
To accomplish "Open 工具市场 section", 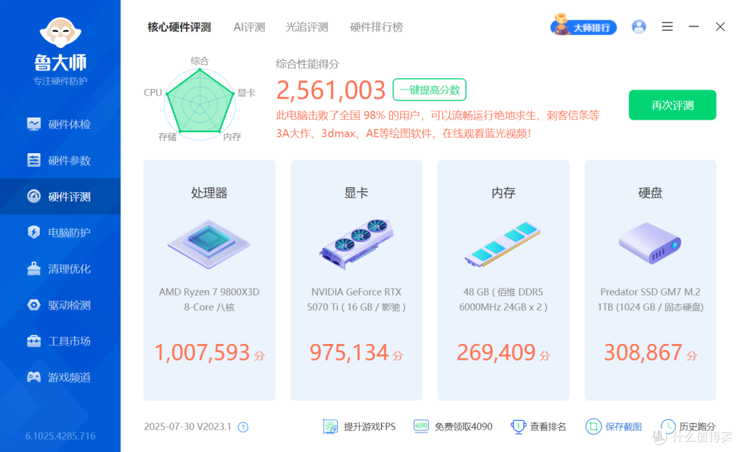I will point(60,341).
